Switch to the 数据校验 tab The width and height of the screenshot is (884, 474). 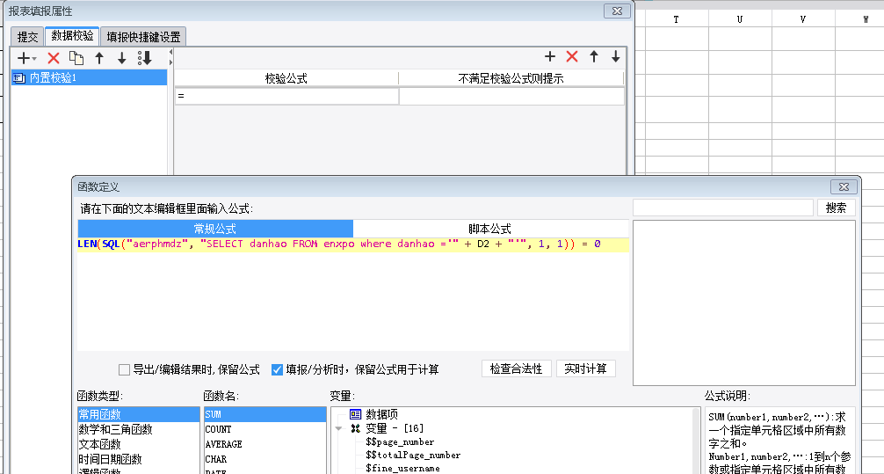pyautogui.click(x=72, y=36)
